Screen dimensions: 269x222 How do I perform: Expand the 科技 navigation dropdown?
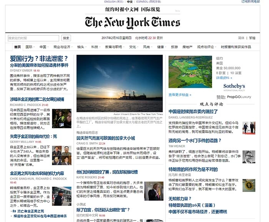[x=96, y=47]
